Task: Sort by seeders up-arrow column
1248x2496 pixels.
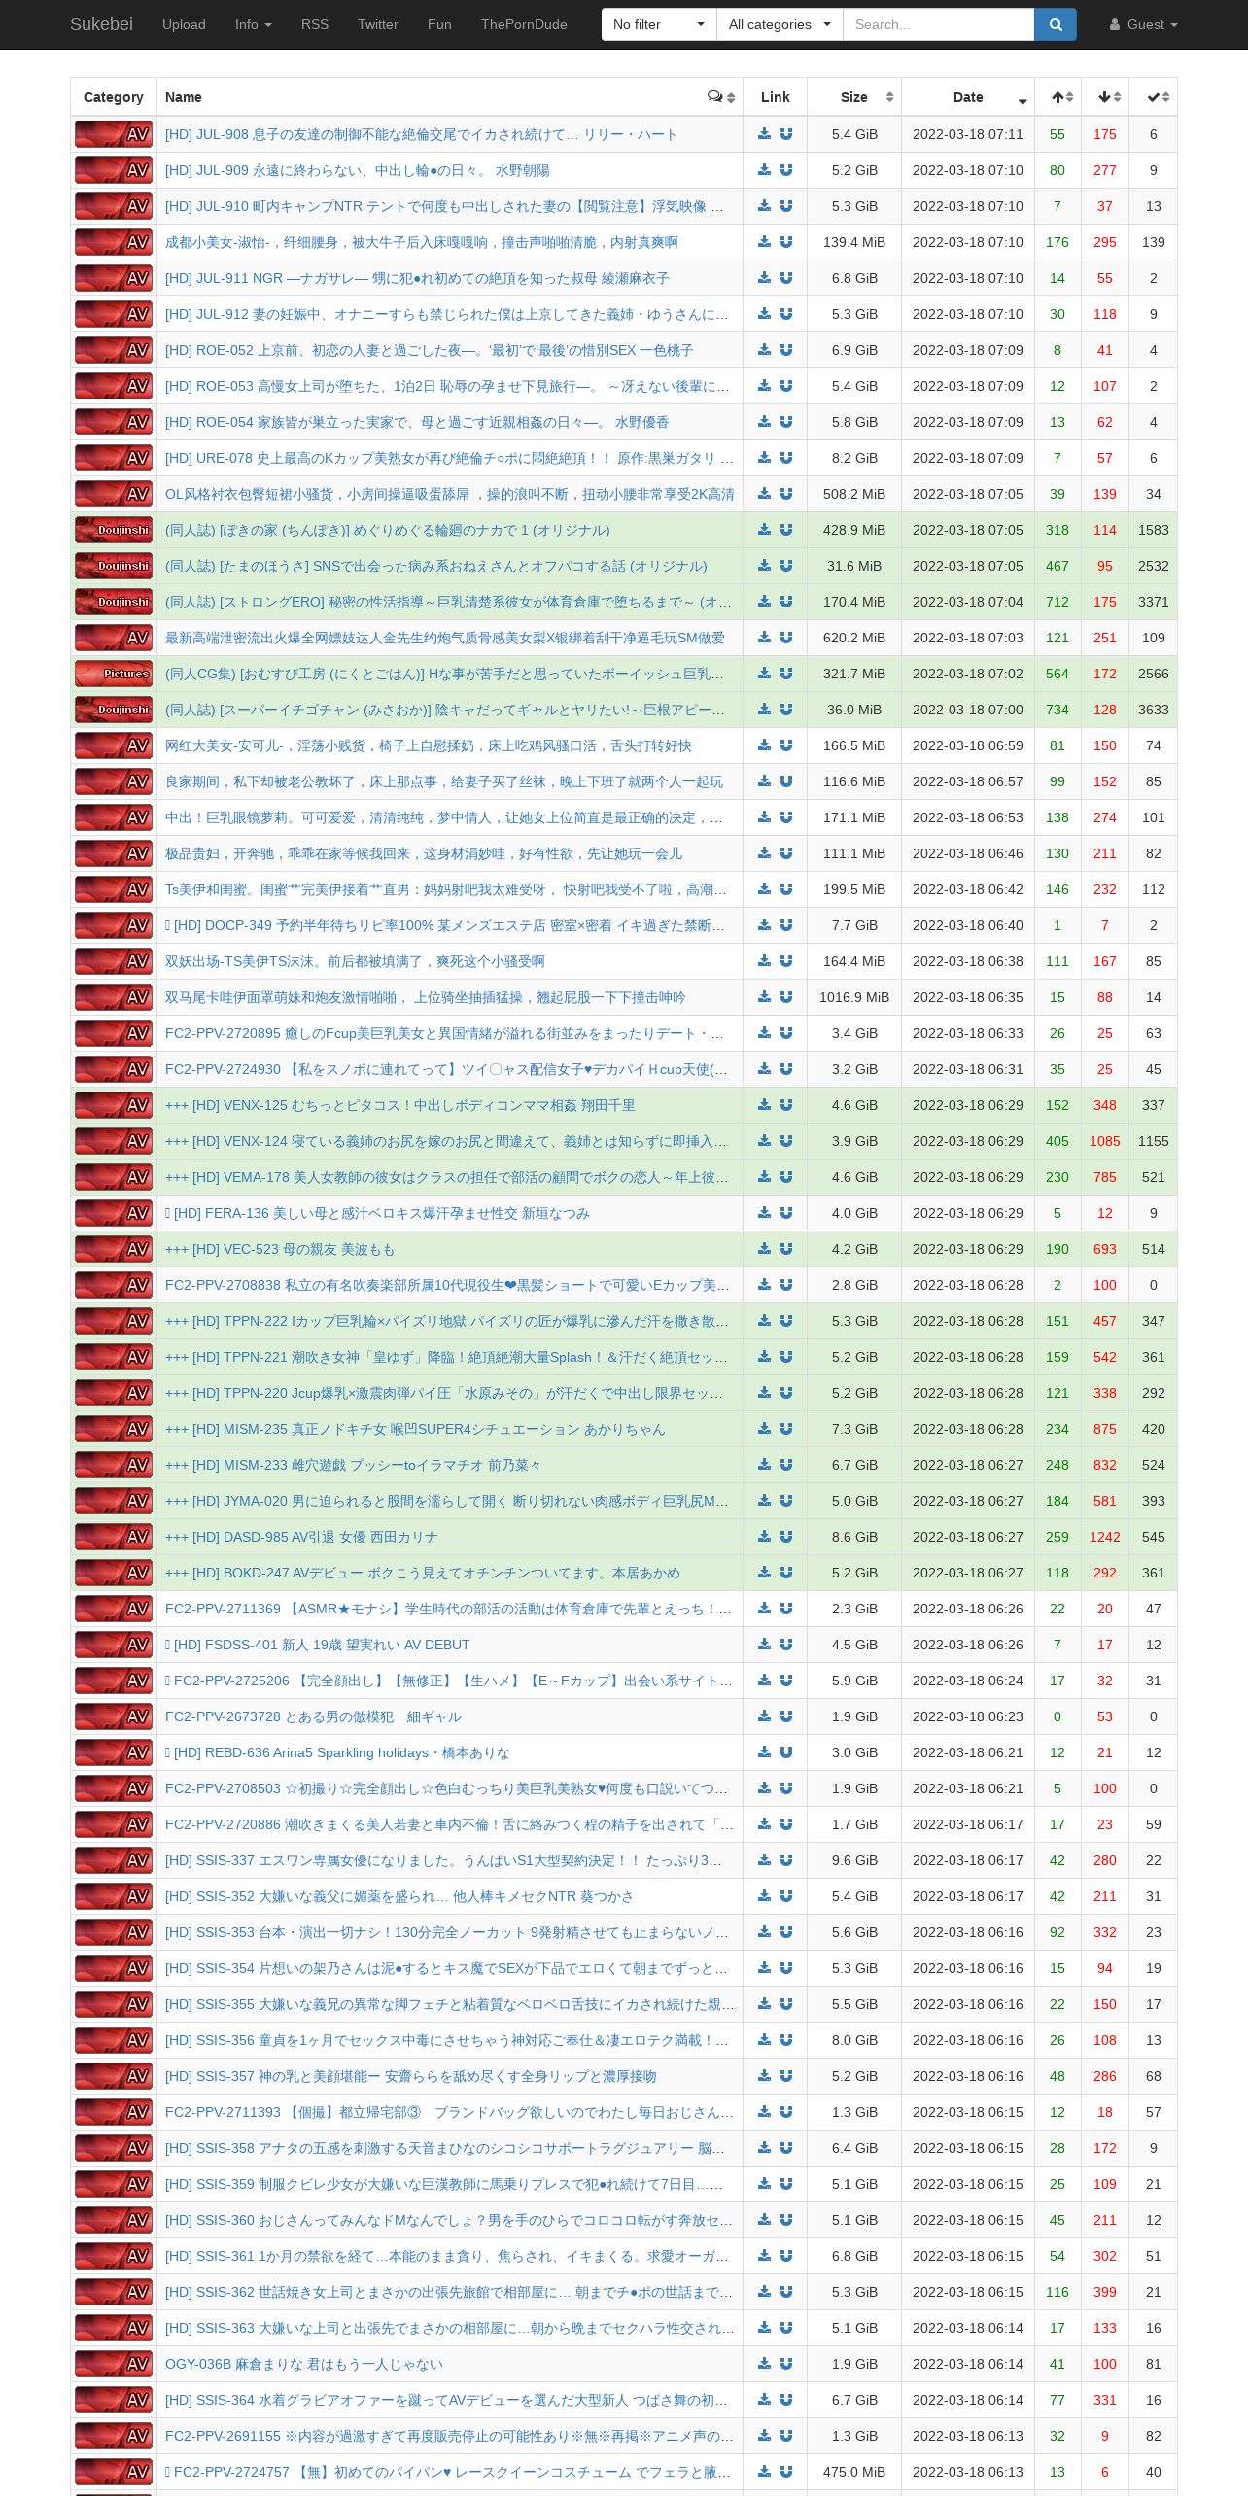Action: (x=1057, y=97)
